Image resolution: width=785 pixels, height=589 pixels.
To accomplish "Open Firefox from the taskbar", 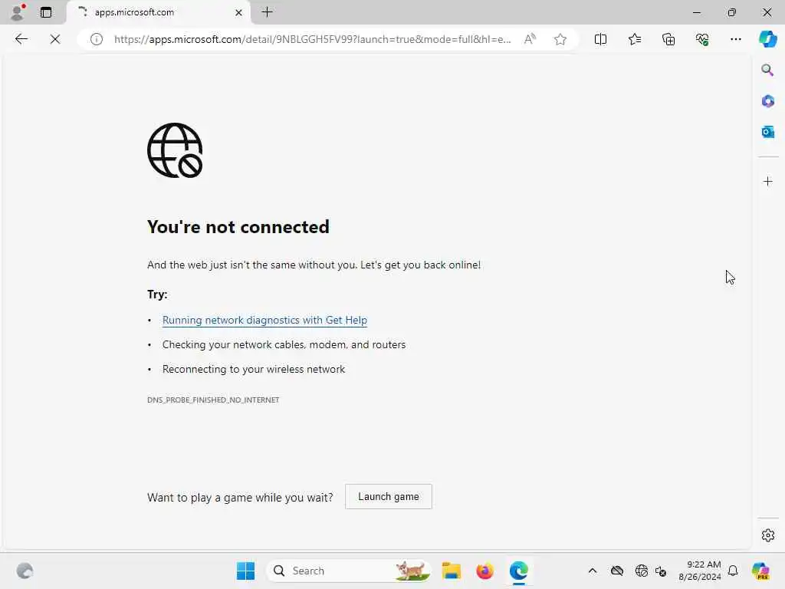I will point(484,571).
